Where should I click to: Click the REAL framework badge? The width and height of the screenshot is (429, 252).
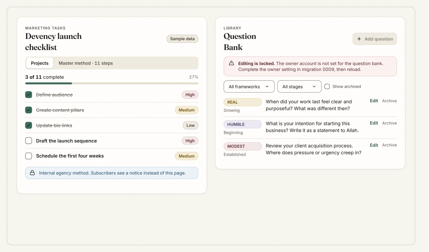pyautogui.click(x=242, y=102)
